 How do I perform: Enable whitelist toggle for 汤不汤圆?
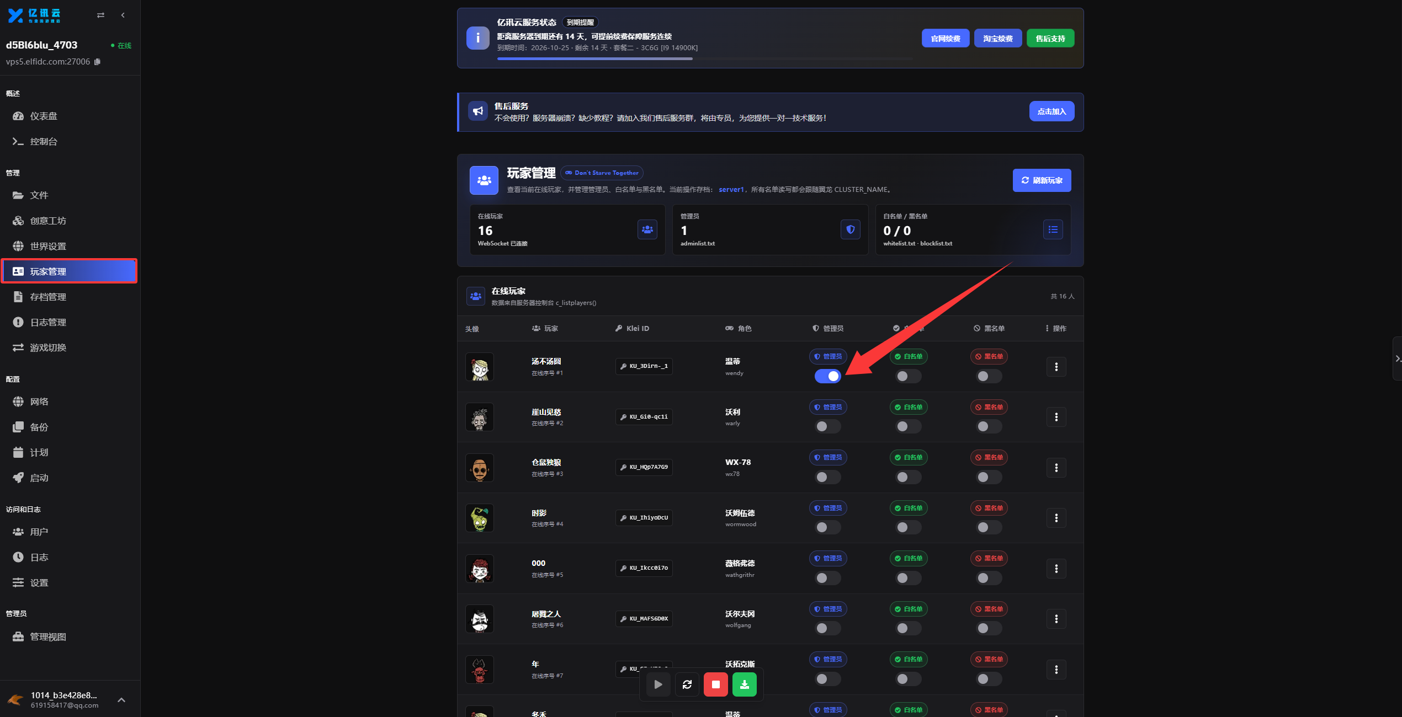908,376
